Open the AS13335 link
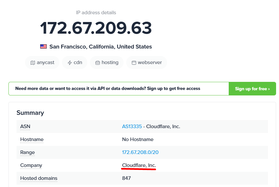 point(132,126)
